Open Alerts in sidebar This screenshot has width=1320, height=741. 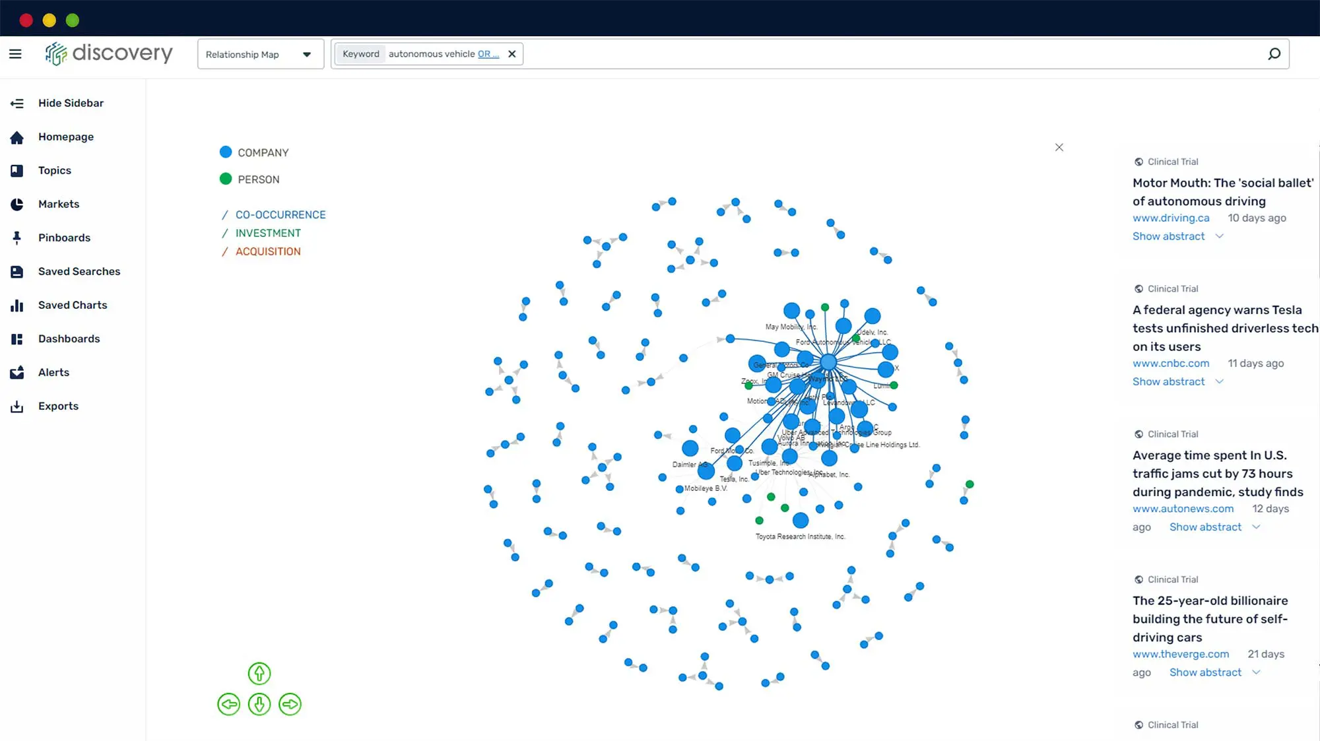pos(53,372)
